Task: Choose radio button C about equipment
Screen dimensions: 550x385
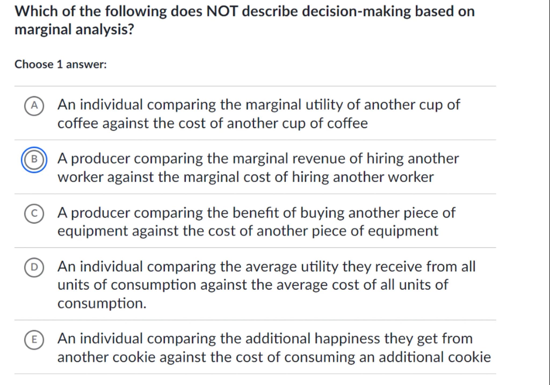Action: 34,214
